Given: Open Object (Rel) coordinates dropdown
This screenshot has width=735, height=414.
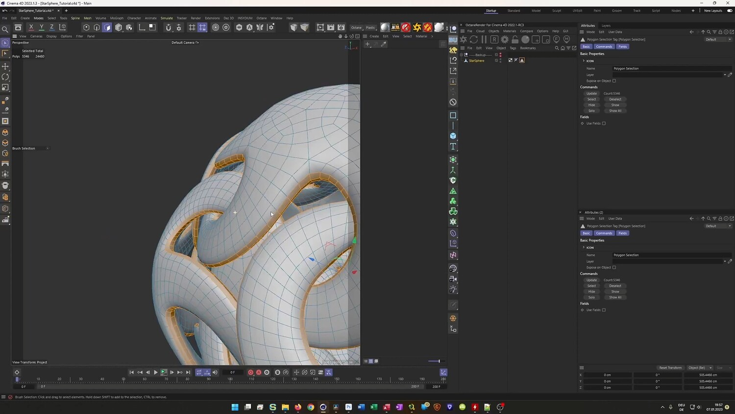Looking at the screenshot, I should tap(700, 368).
